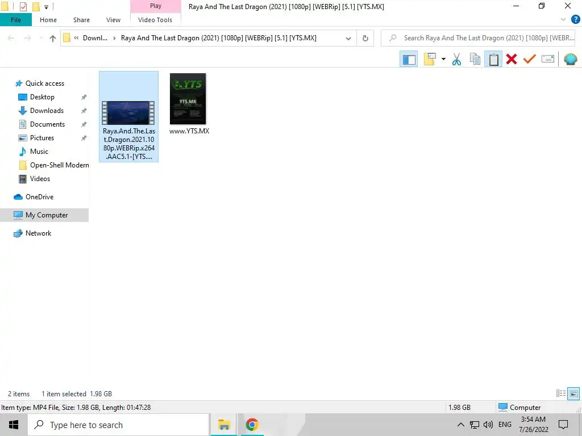The height and width of the screenshot is (436, 582).
Task: Open the volume speaker tray icon
Action: pos(488,425)
